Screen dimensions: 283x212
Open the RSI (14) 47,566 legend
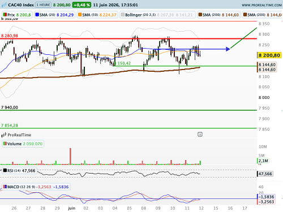click(20, 171)
